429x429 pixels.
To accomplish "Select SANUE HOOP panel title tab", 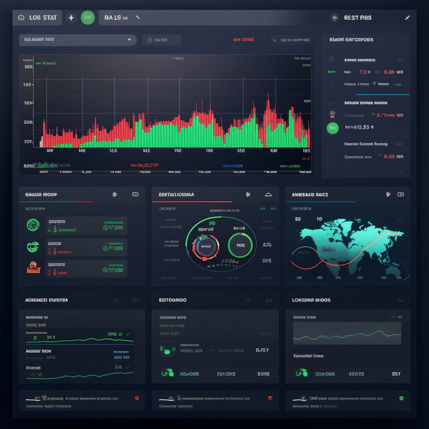I will point(41,194).
